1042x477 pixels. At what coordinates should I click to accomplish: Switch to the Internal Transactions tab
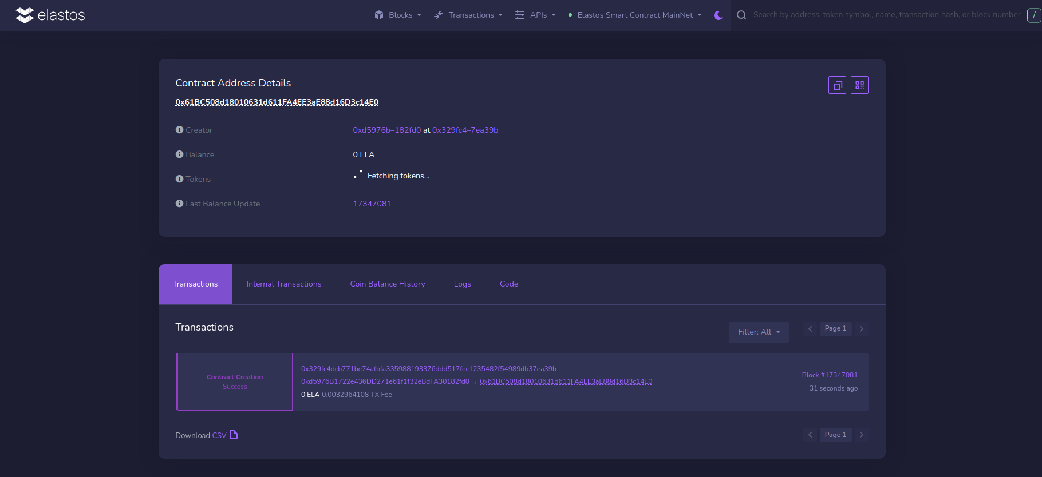click(x=283, y=284)
